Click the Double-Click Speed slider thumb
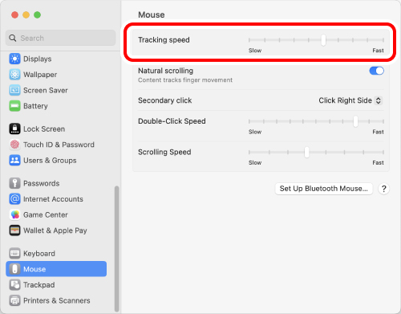This screenshot has height=314, width=401. [x=355, y=121]
